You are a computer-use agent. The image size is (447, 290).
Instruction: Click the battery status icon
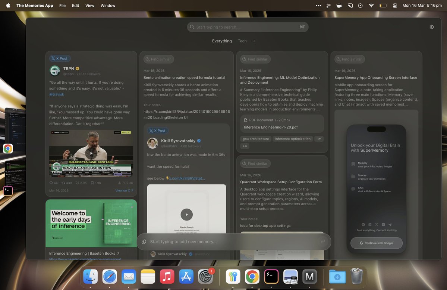383,6
